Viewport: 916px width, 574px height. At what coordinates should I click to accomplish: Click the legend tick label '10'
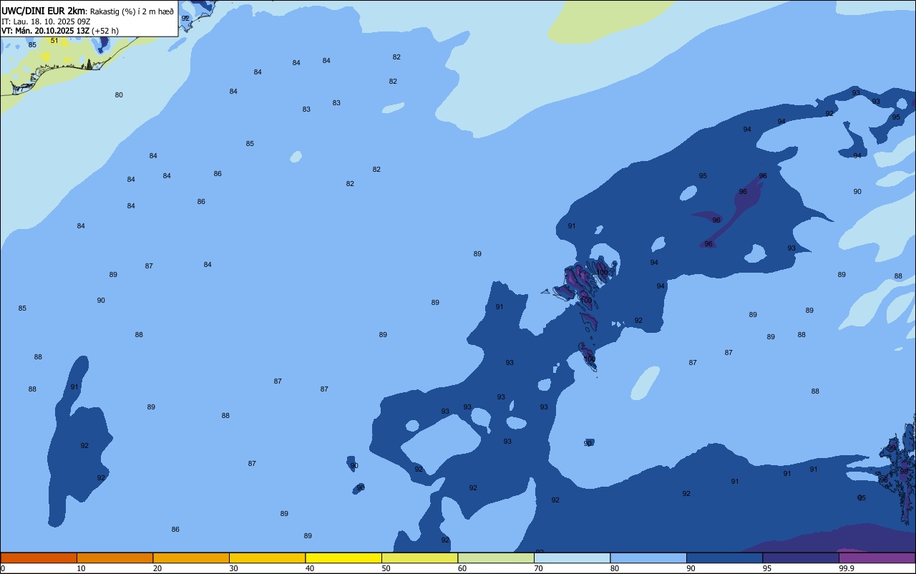pyautogui.click(x=81, y=568)
